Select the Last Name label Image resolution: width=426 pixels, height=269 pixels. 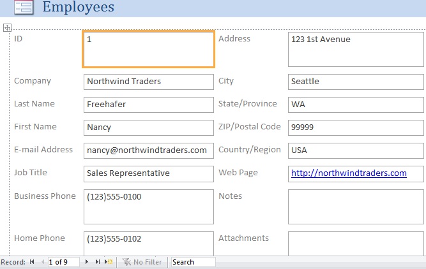pyautogui.click(x=34, y=104)
